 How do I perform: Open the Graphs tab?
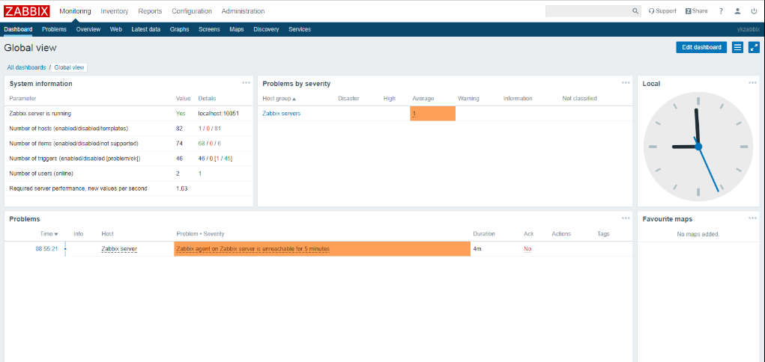point(180,29)
